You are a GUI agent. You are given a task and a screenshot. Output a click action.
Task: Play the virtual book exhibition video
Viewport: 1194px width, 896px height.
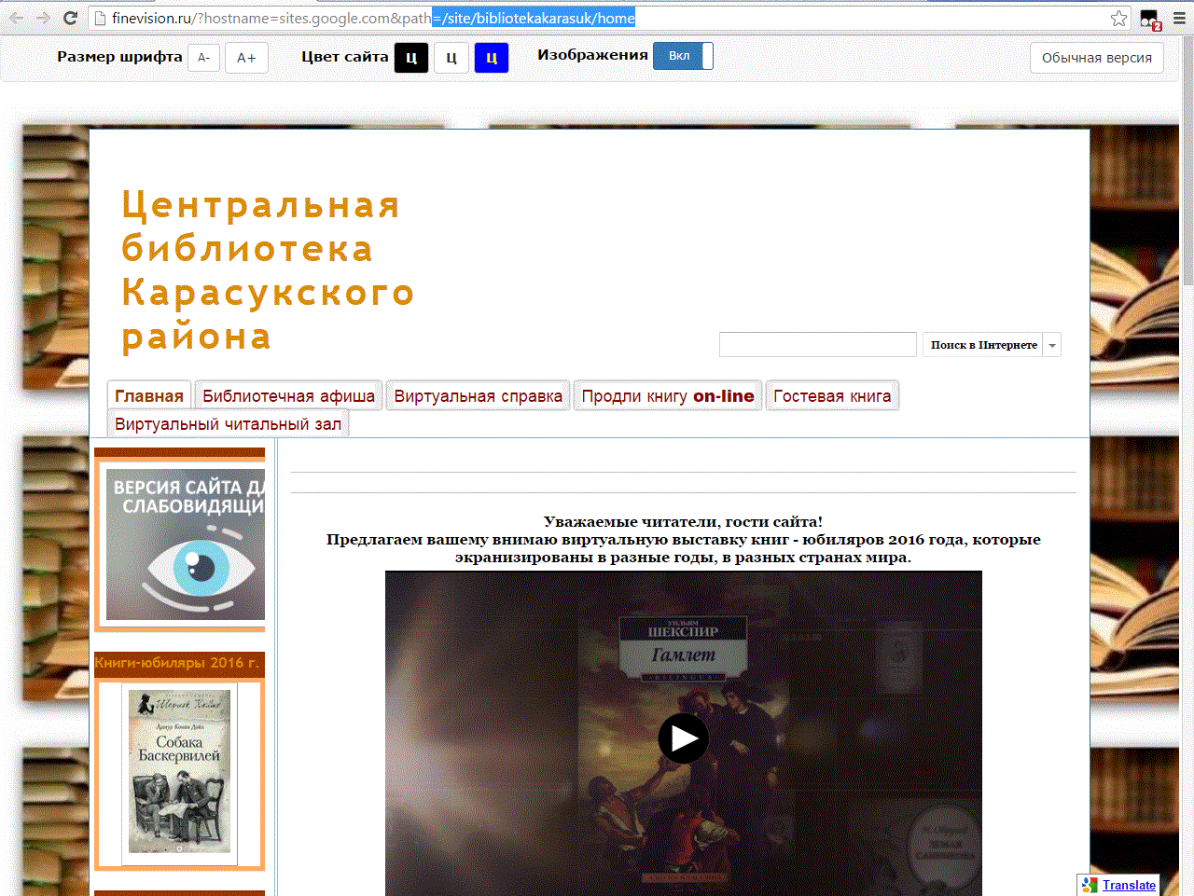pyautogui.click(x=683, y=738)
